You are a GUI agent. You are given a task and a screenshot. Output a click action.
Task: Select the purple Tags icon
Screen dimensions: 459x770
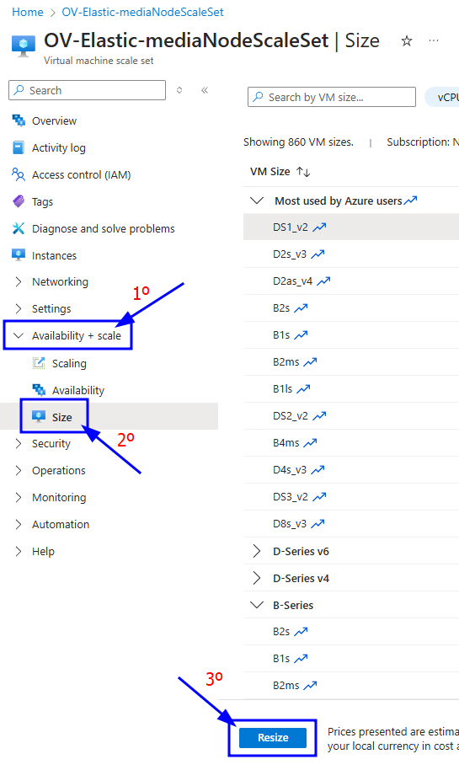tap(19, 201)
